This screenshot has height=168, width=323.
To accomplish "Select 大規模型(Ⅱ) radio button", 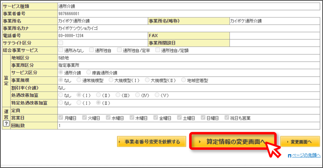I will click(147, 80).
